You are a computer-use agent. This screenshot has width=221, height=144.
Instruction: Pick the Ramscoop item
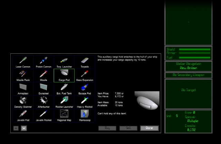pyautogui.click(x=85, y=116)
